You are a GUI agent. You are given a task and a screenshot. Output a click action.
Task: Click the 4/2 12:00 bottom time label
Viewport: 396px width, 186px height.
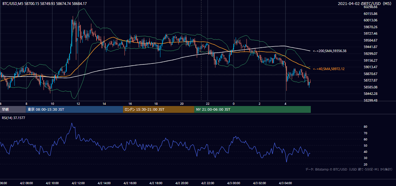78,183
